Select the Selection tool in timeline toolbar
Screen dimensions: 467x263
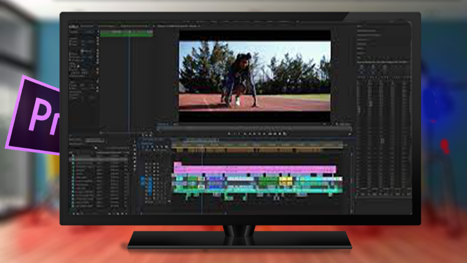click(135, 142)
